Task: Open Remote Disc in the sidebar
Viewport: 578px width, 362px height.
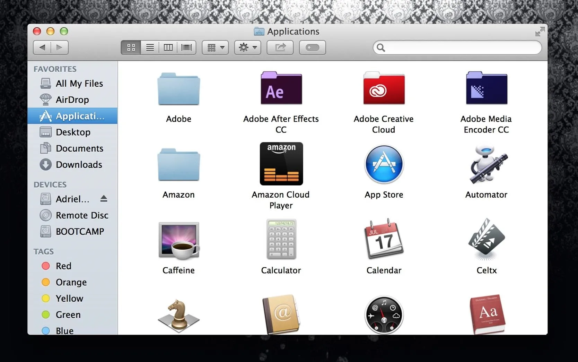Action: point(72,215)
